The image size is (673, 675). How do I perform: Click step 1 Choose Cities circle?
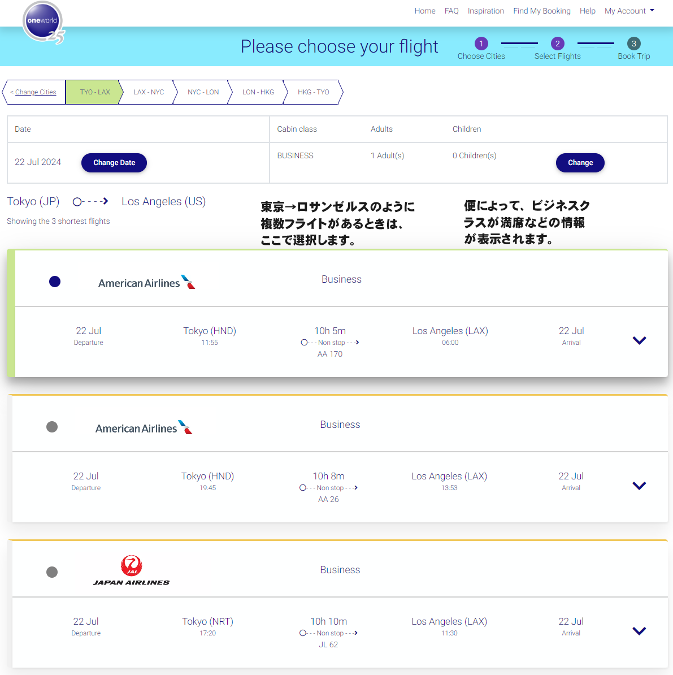[481, 44]
